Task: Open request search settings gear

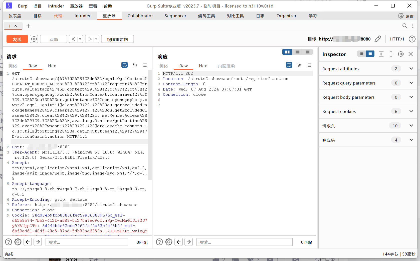Action: tap(18, 242)
